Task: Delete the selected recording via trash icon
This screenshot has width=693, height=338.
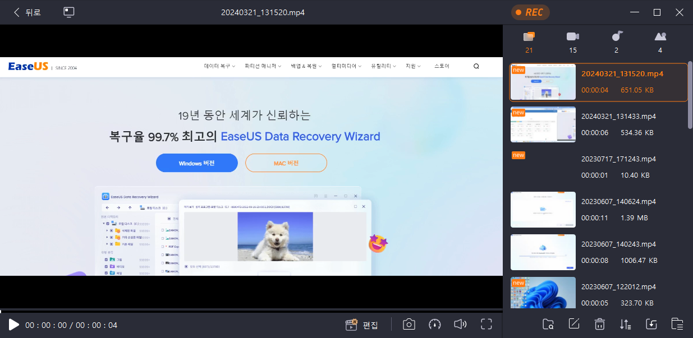Action: coord(599,324)
